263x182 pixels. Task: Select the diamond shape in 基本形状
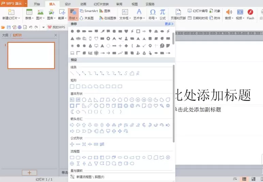pos(114,100)
